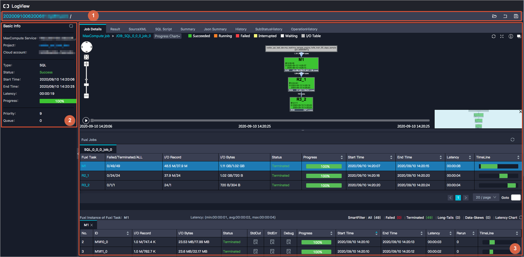Show All (49) instances
This screenshot has width=524, height=257.
374,218
